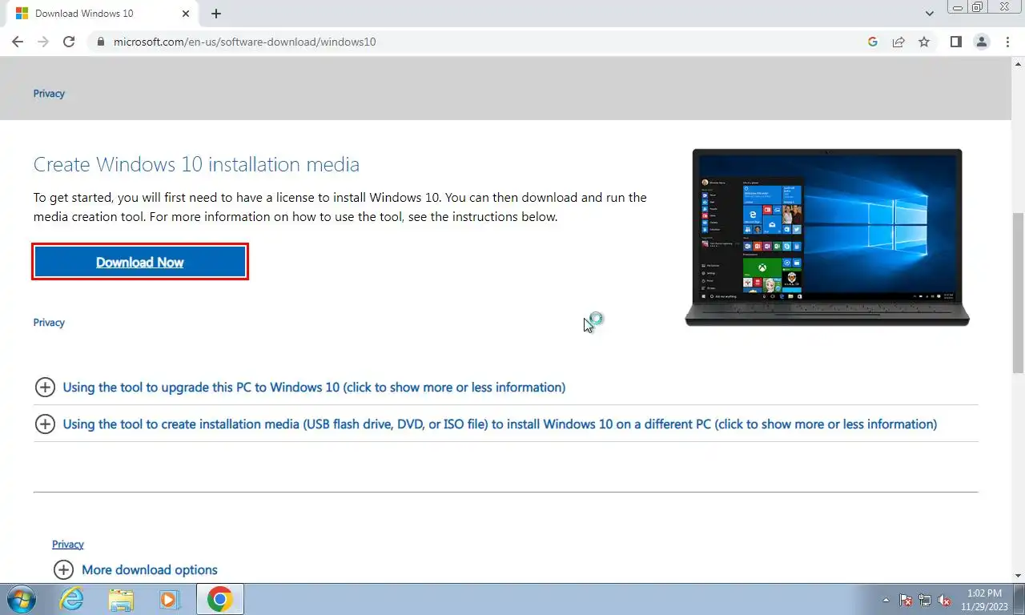The image size is (1025, 615).
Task: Open the tab search chevron
Action: (x=929, y=14)
